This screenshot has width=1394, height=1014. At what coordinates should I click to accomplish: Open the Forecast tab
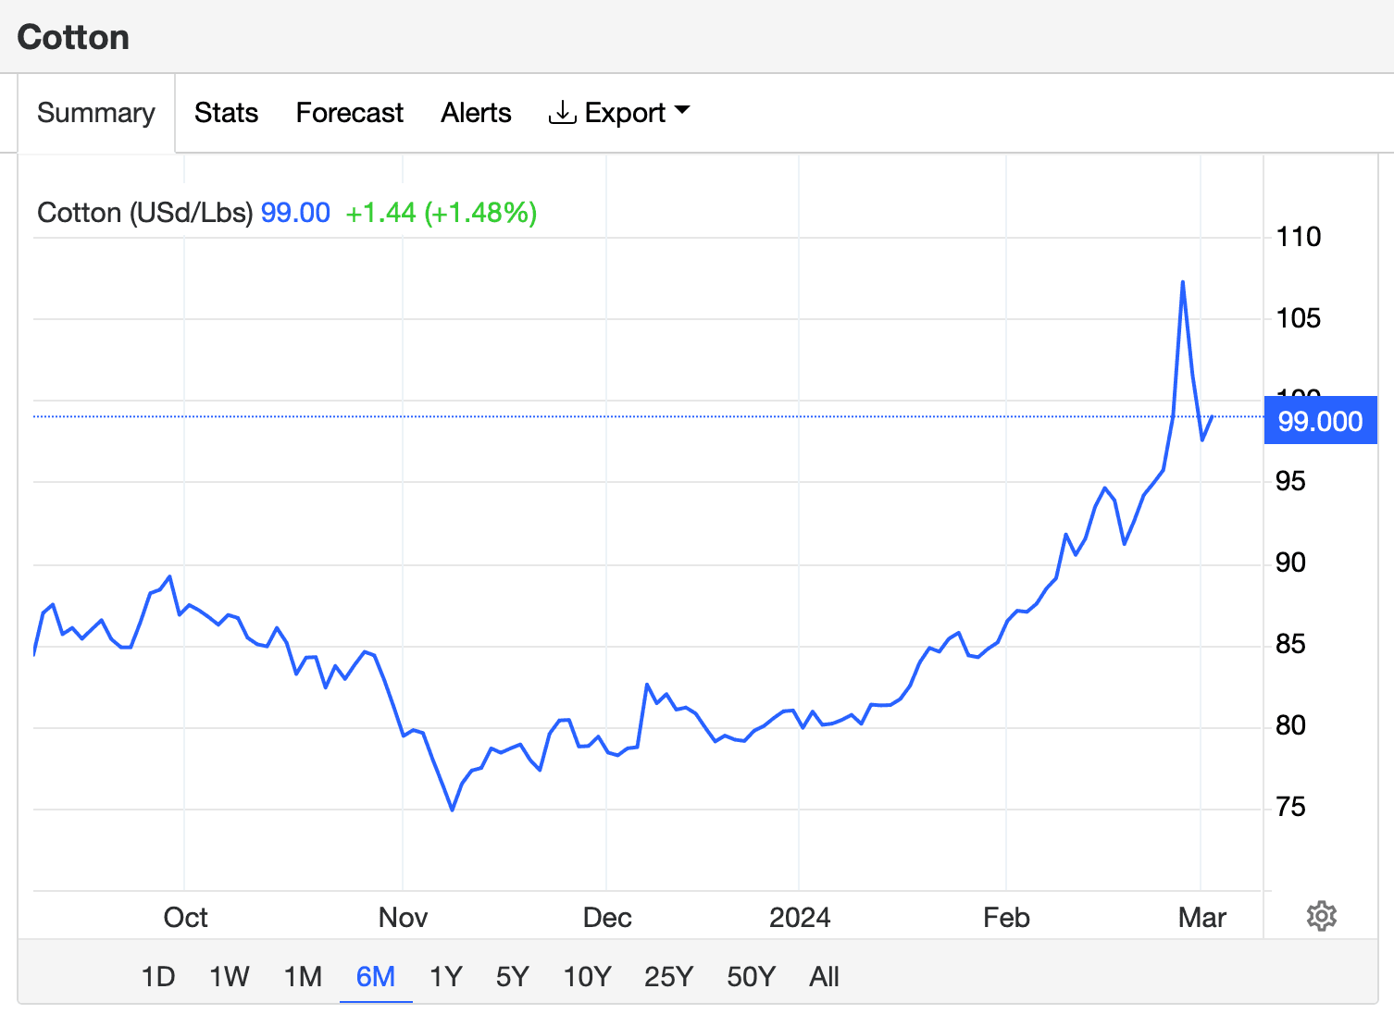coord(349,113)
